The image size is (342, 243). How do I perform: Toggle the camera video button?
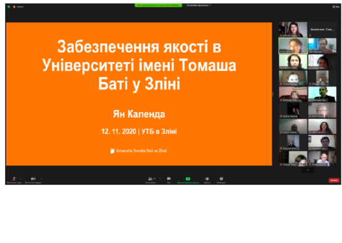pyautogui.click(x=33, y=179)
